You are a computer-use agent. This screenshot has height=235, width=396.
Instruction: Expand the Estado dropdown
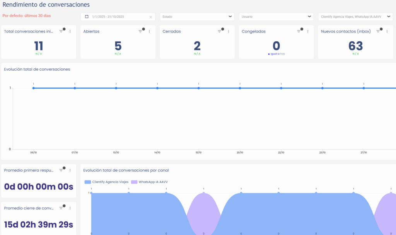click(x=230, y=17)
